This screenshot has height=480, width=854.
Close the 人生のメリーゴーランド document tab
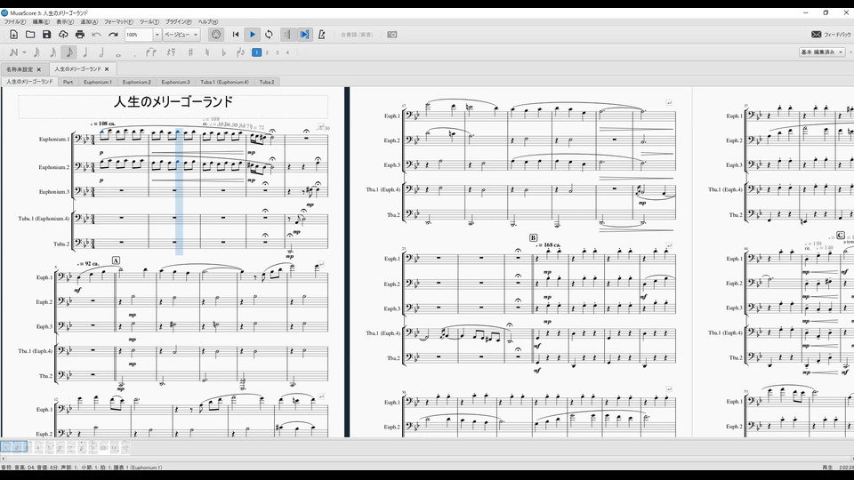tap(107, 69)
